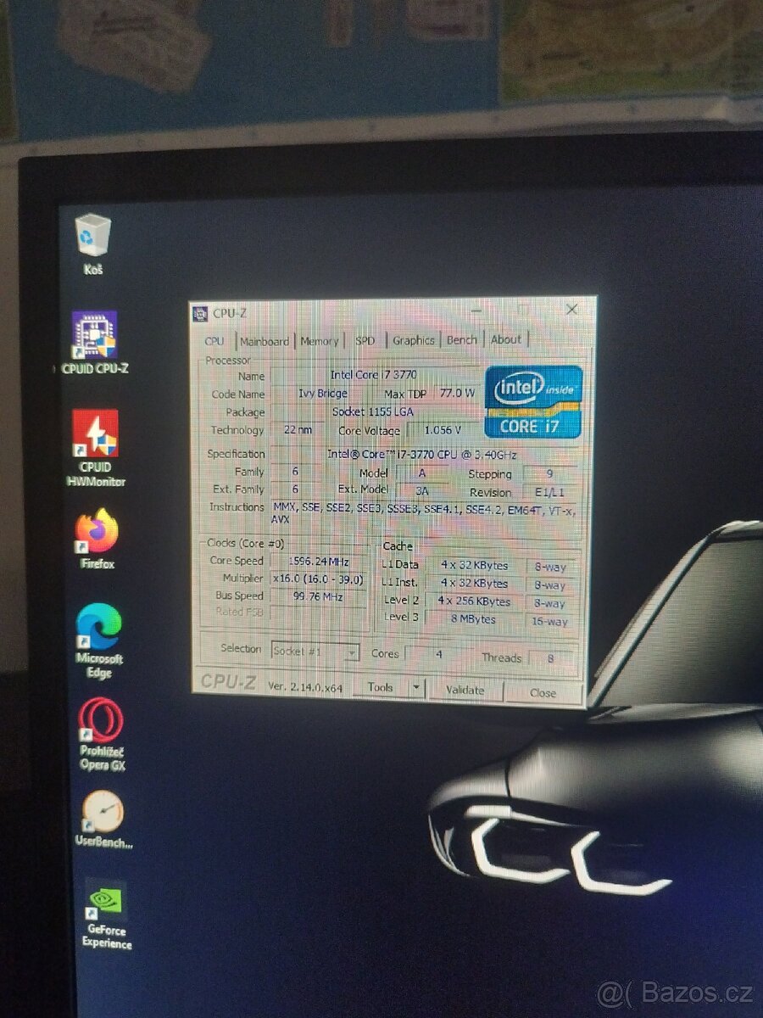Click the Name field Intel Core i7 3770

click(x=374, y=374)
